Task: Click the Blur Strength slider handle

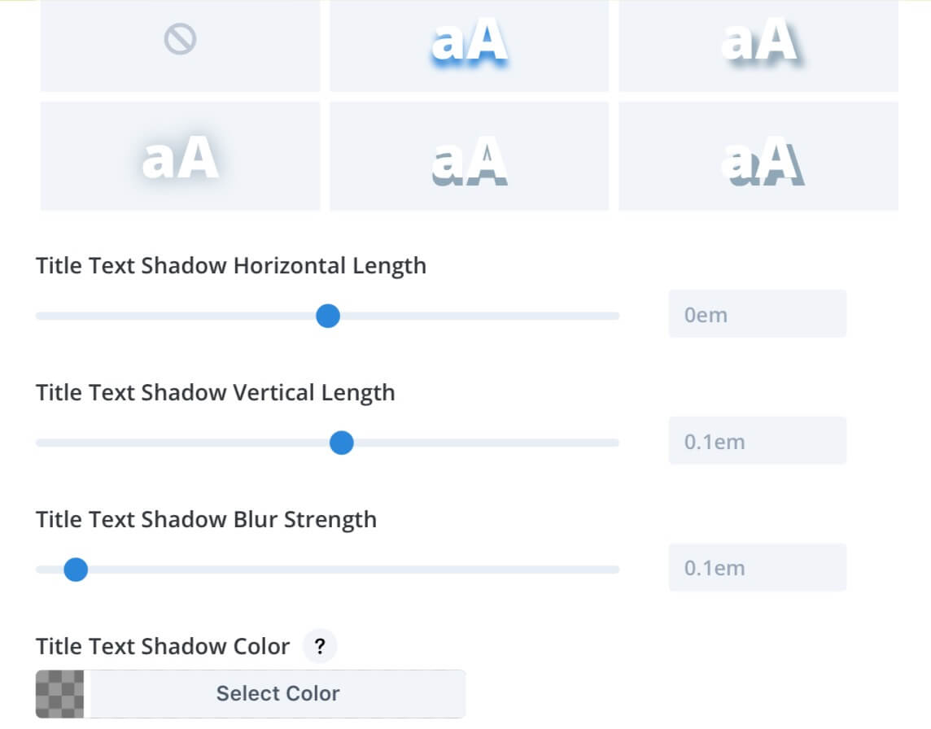Action: 76,570
